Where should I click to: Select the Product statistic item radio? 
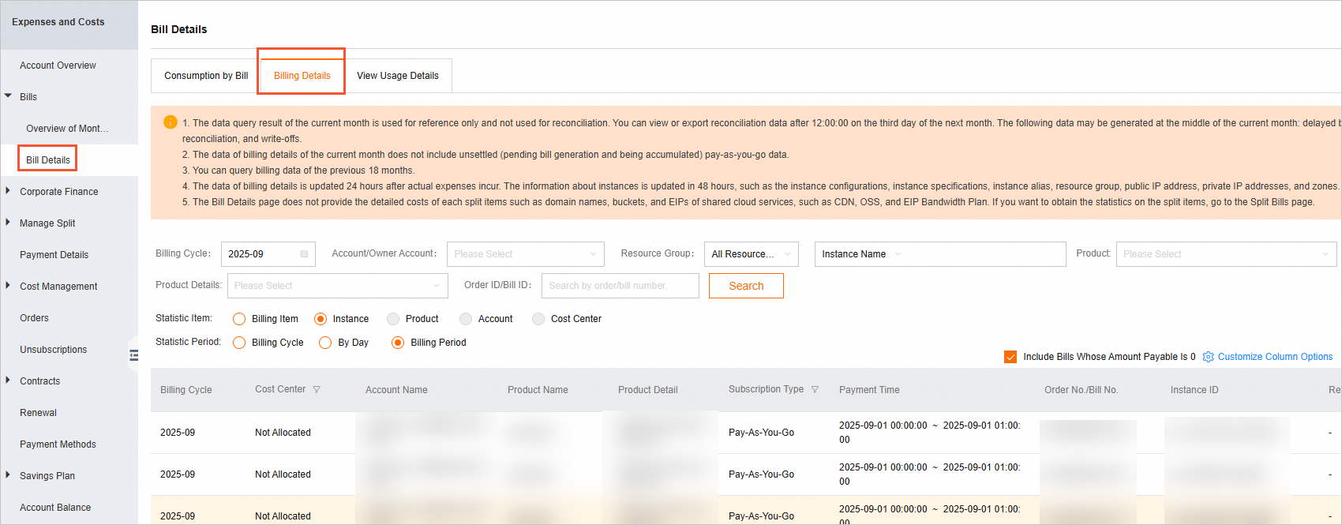[x=393, y=319]
